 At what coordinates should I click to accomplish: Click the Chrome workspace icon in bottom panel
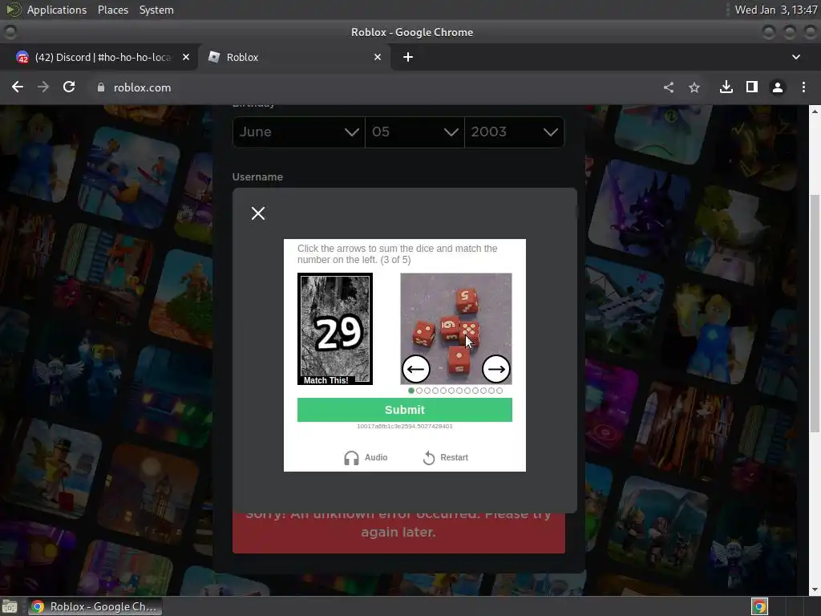click(x=759, y=606)
